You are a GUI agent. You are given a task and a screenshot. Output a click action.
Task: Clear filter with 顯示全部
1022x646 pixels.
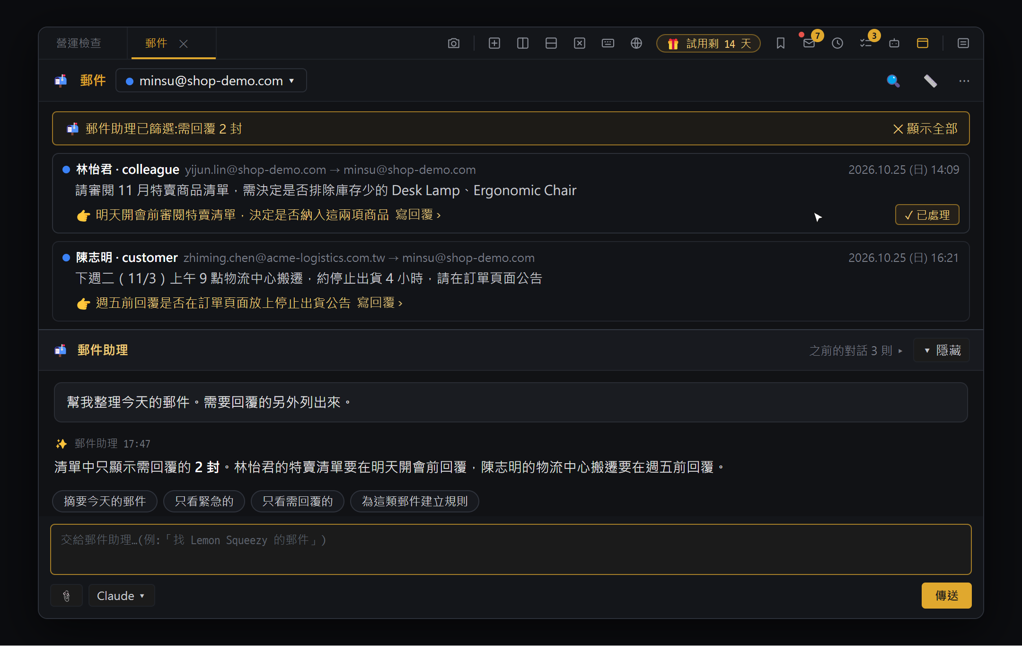click(x=925, y=129)
